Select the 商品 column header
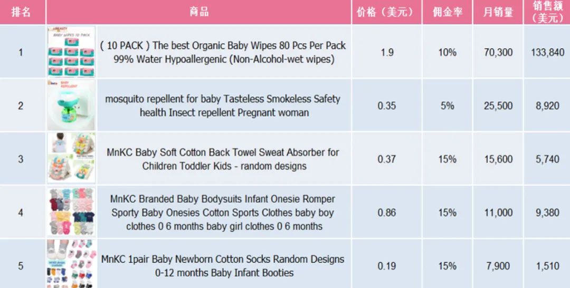The height and width of the screenshot is (288, 570). [199, 12]
